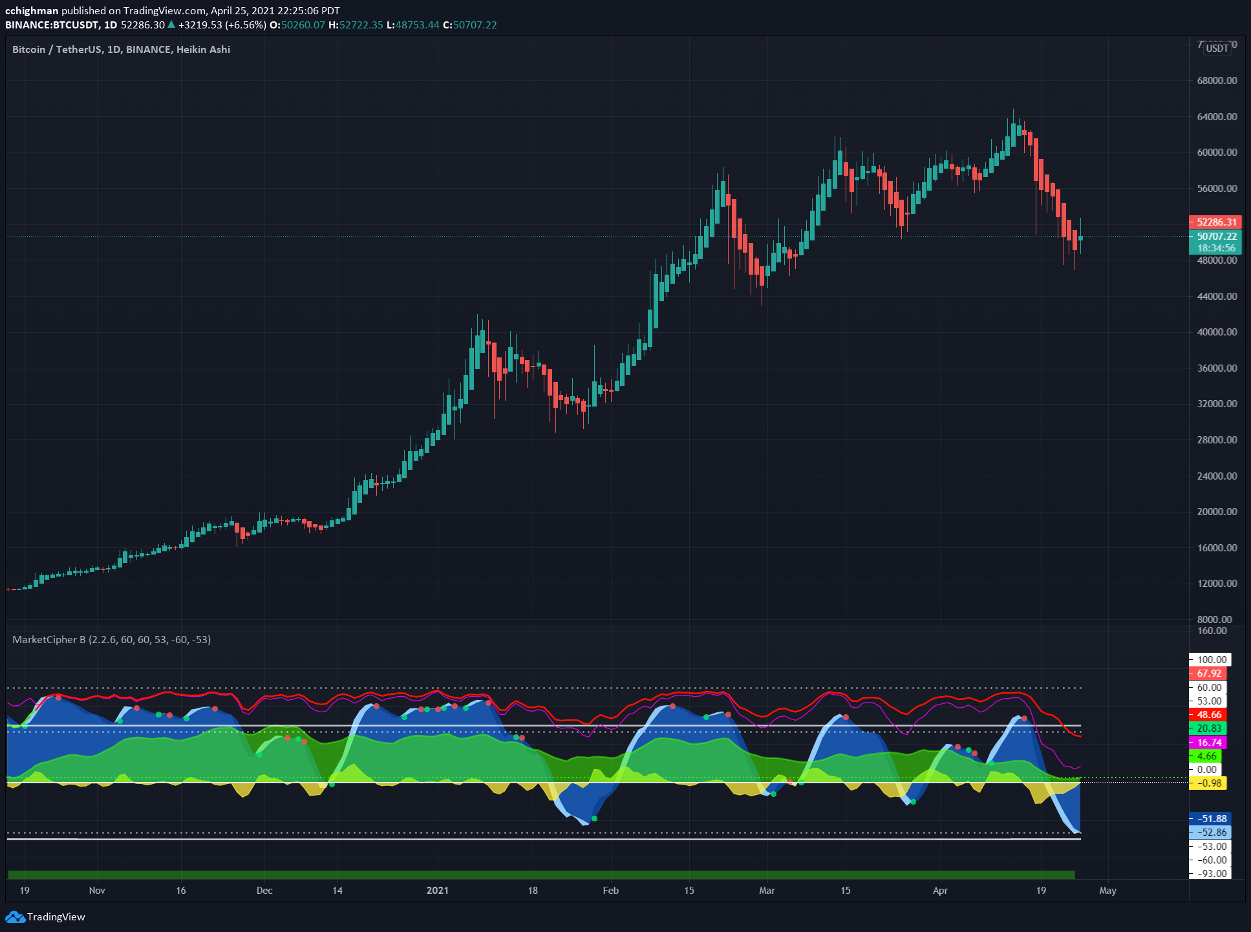The image size is (1251, 932).
Task: Click the Feb label on time axis
Action: click(611, 891)
